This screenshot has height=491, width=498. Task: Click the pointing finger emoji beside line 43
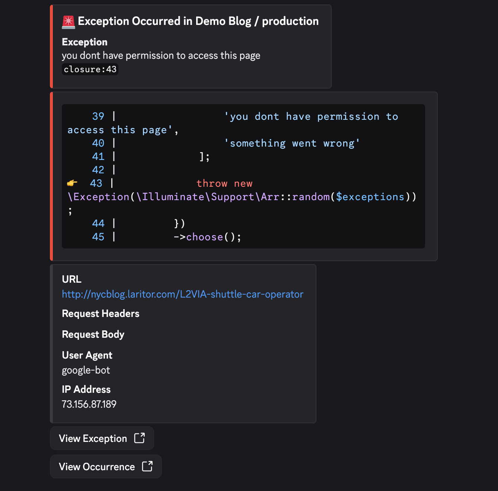point(73,183)
